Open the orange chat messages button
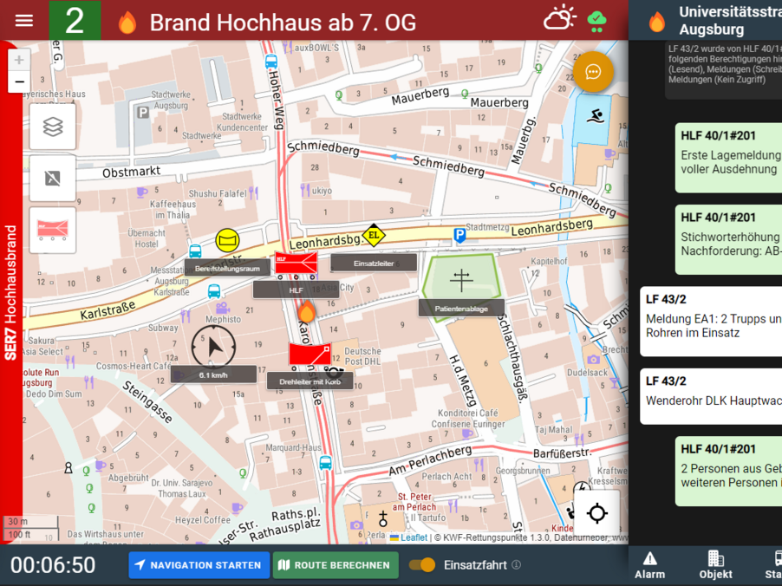The height and width of the screenshot is (586, 782). [x=593, y=72]
